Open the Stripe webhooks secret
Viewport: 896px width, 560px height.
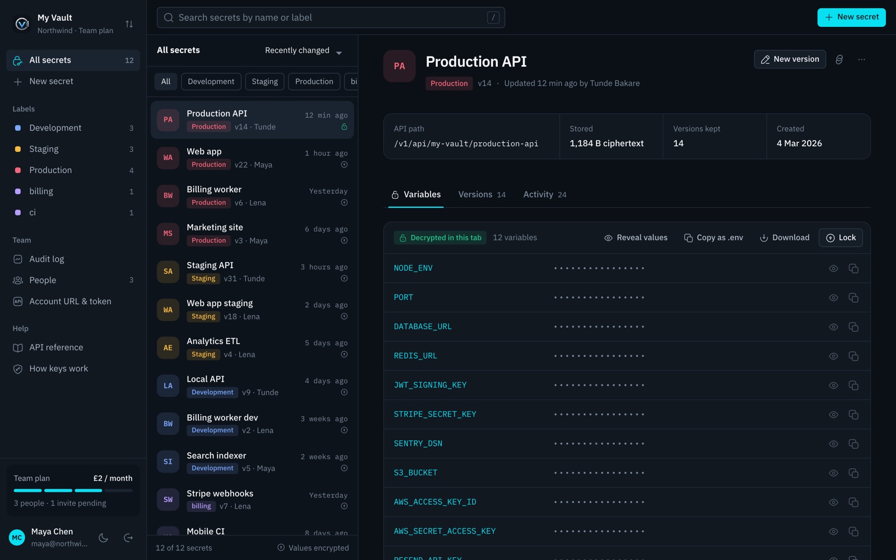252,500
